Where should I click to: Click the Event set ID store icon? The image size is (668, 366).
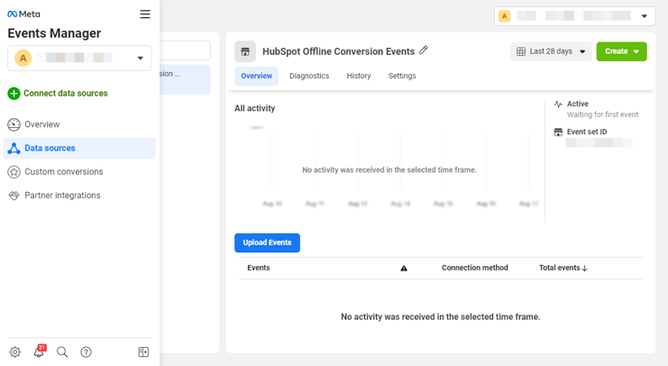point(558,133)
